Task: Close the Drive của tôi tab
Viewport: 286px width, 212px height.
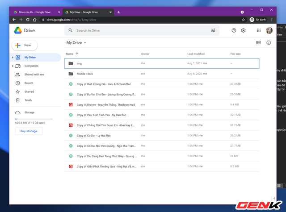Action: 59,12
